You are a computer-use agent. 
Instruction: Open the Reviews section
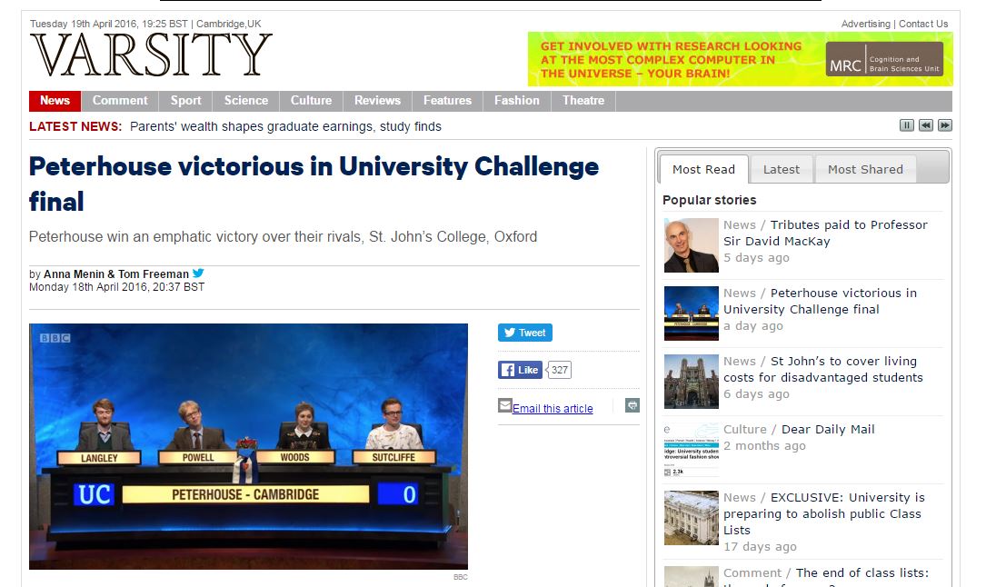pyautogui.click(x=377, y=101)
